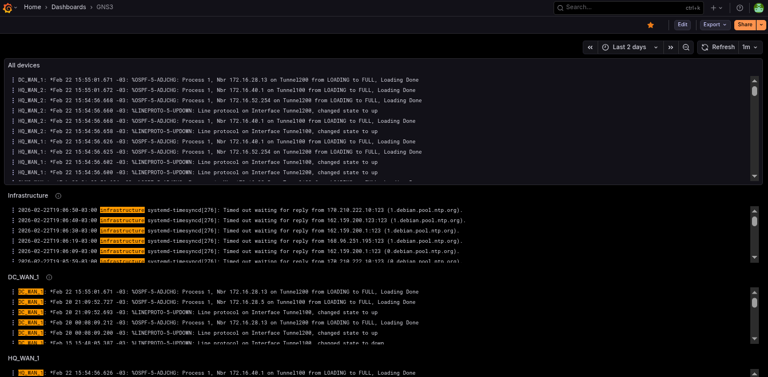Shift time range backward

(590, 47)
